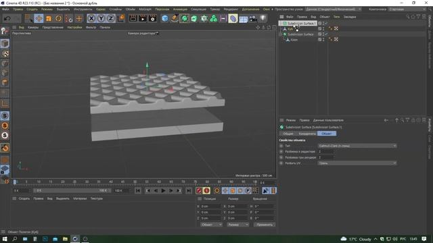Toggle enable checkmark for Subdivision Surface.1
The image size is (433, 243).
click(326, 24)
